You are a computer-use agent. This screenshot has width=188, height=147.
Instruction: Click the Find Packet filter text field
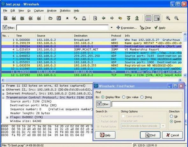tap(147, 104)
